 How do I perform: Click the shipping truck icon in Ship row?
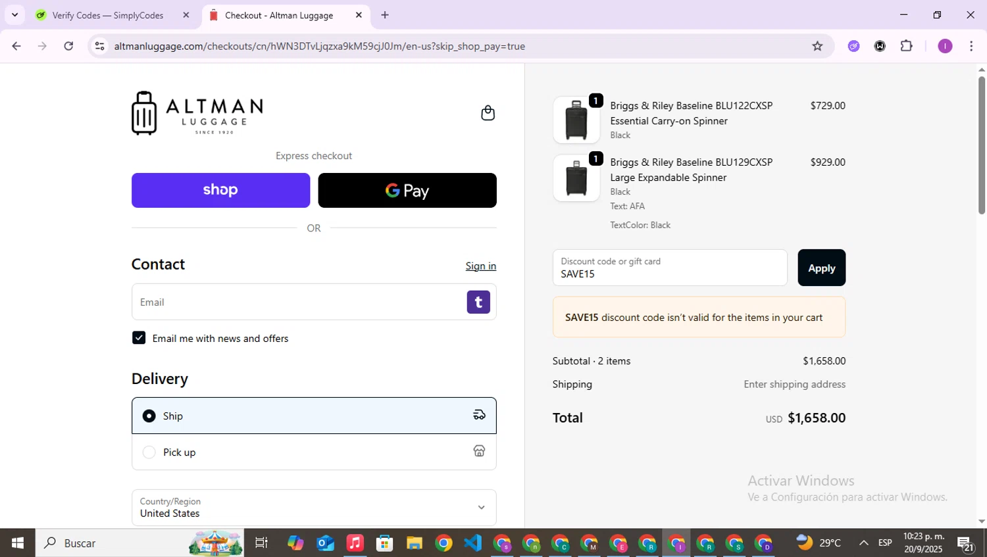pos(479,415)
